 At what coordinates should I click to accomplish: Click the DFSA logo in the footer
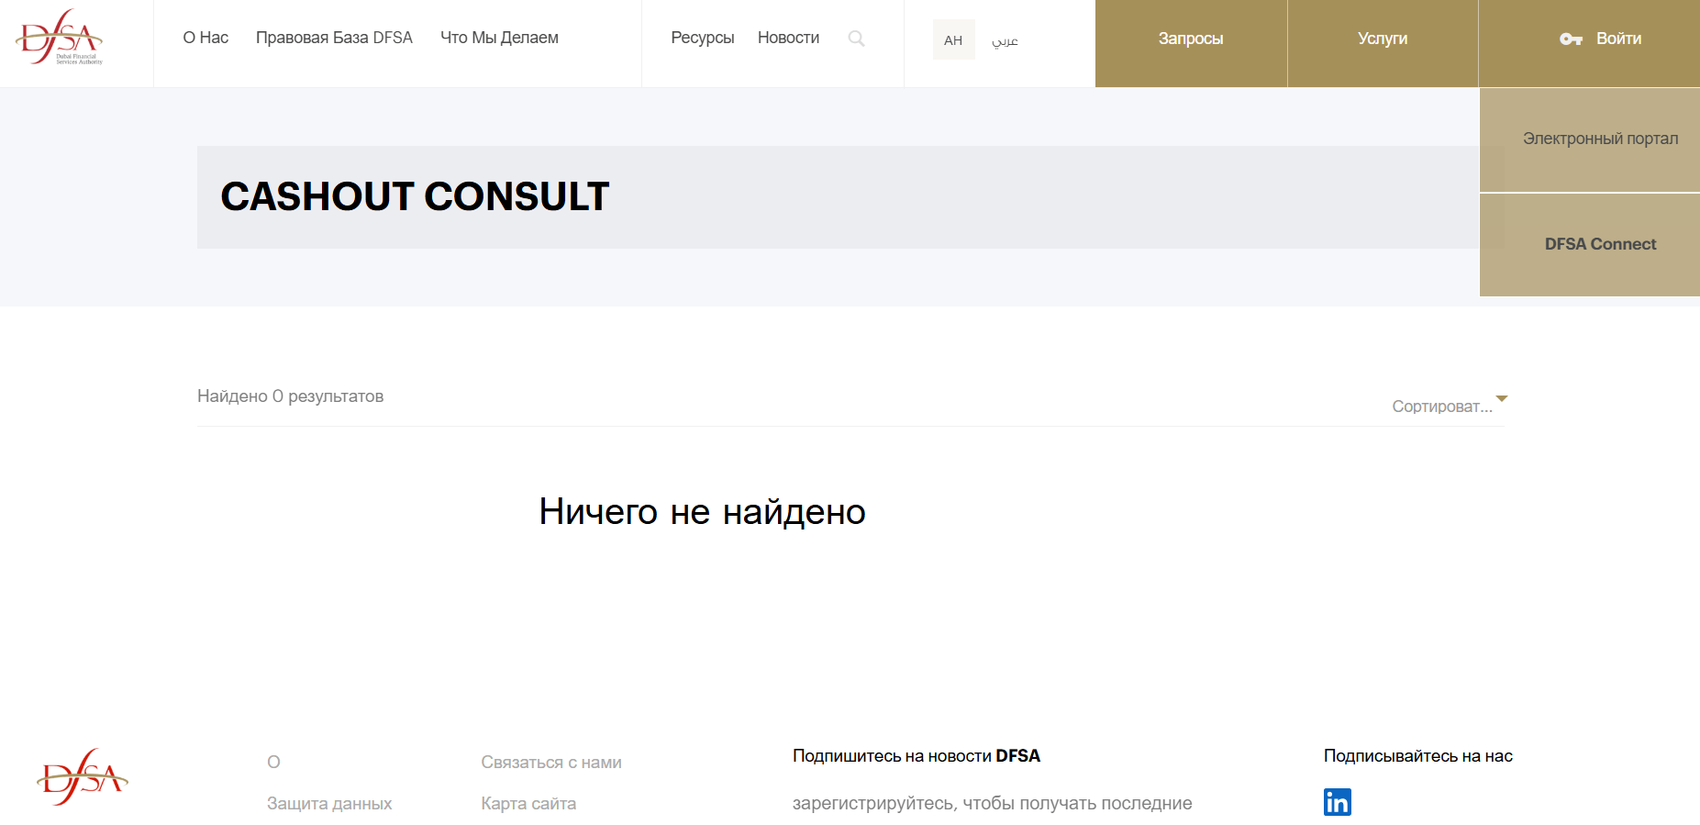83,777
